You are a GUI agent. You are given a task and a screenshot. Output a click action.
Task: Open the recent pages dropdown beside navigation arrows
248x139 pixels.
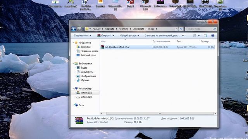coord(83,29)
